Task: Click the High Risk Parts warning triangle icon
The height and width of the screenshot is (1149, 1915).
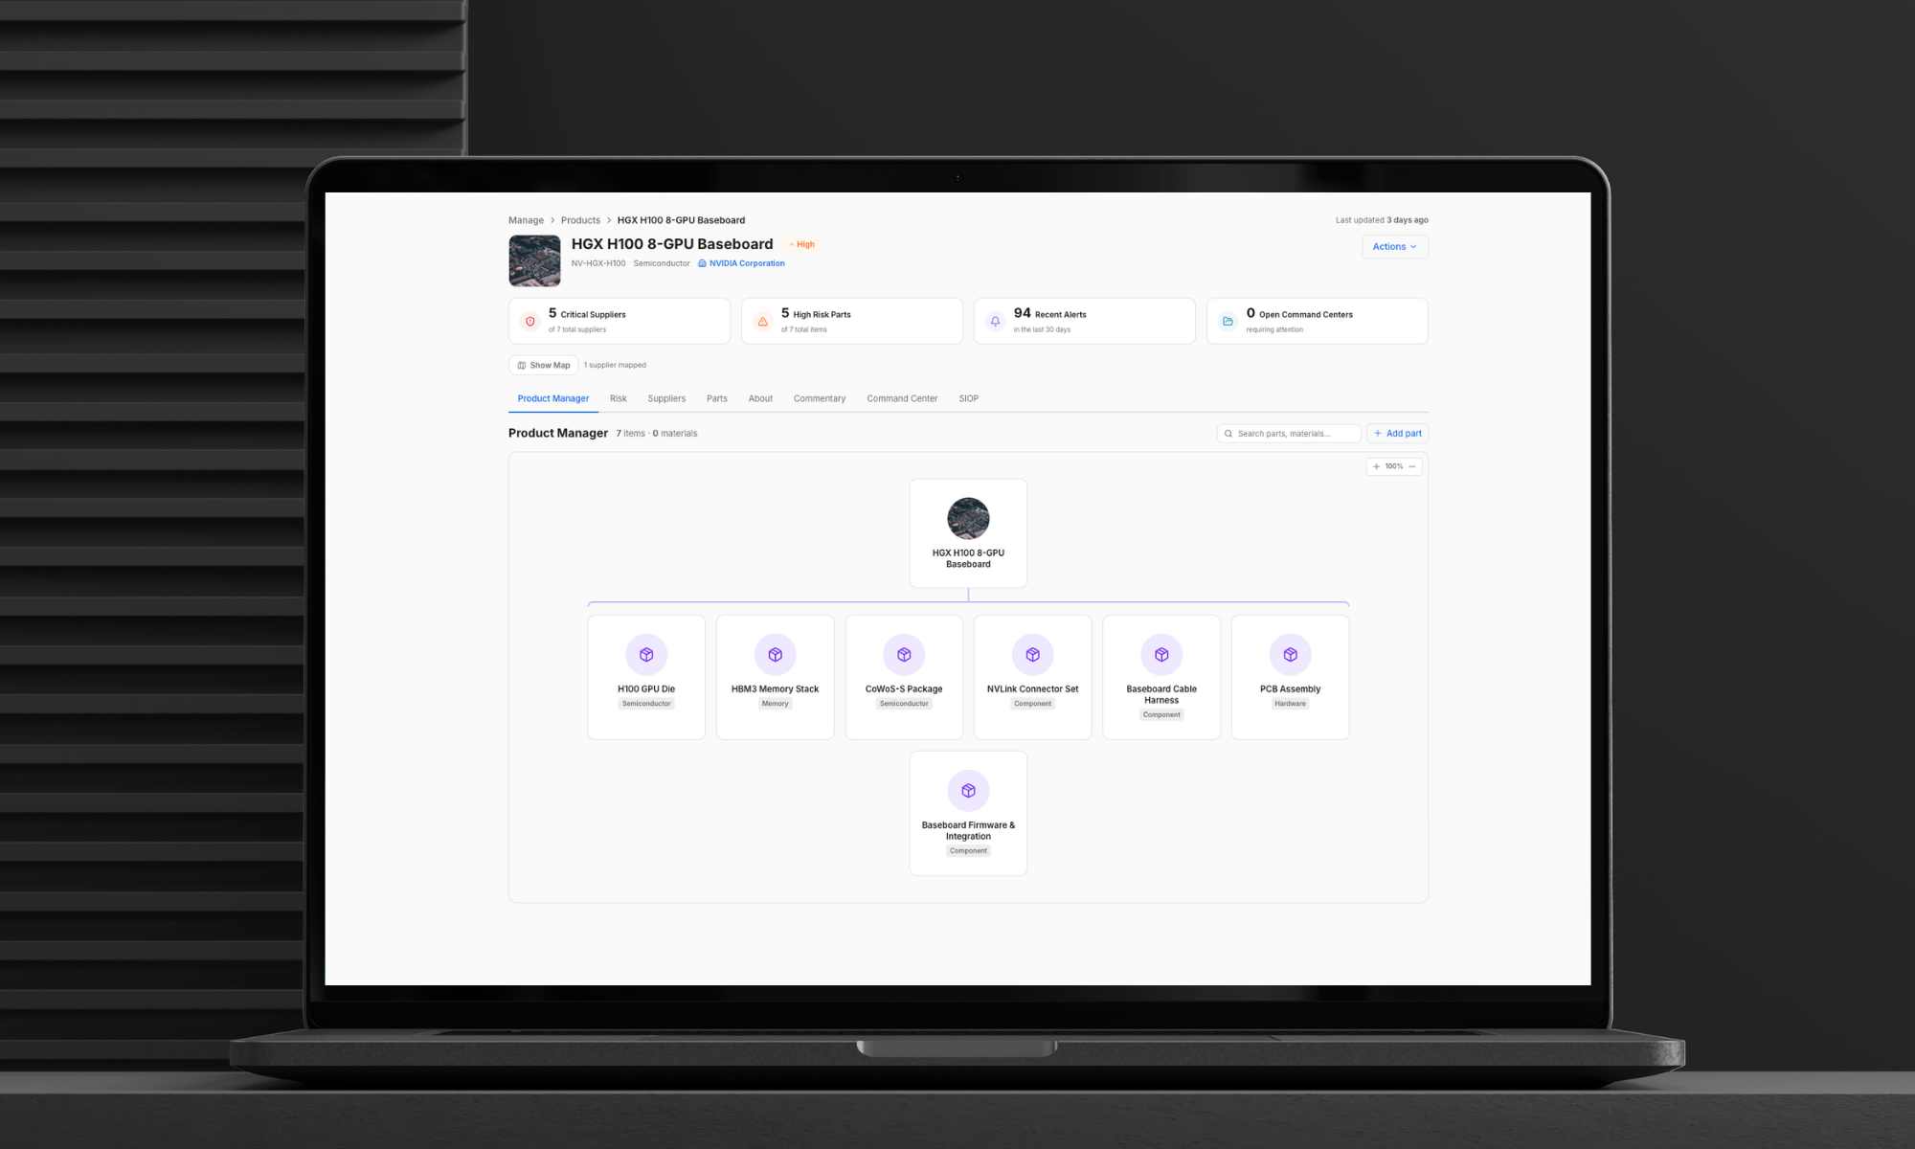Action: (x=763, y=322)
